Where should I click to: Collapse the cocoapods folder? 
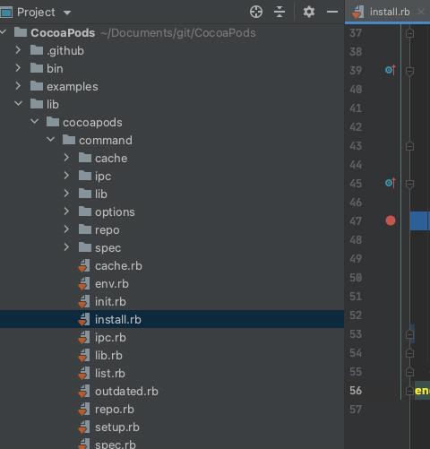(x=35, y=122)
